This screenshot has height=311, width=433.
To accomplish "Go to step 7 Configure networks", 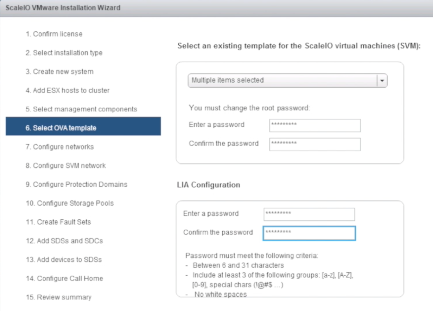I will tap(60, 147).
